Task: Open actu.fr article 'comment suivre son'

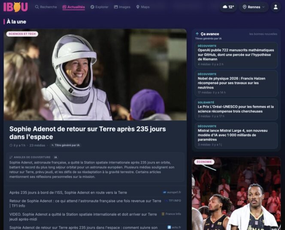Action: coord(83,227)
